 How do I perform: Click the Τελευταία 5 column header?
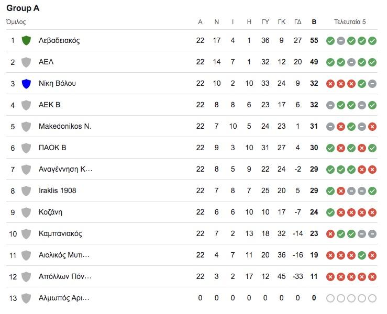pos(350,22)
